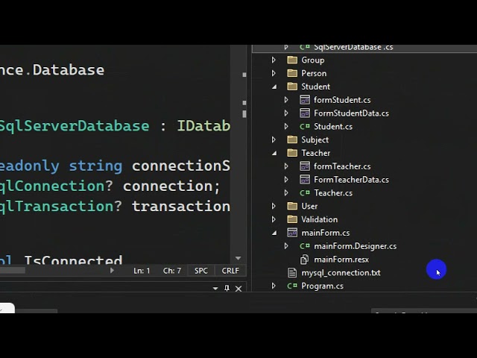Collapse the Teacher folder
Viewport: 477px width, 358px height.
coord(274,153)
